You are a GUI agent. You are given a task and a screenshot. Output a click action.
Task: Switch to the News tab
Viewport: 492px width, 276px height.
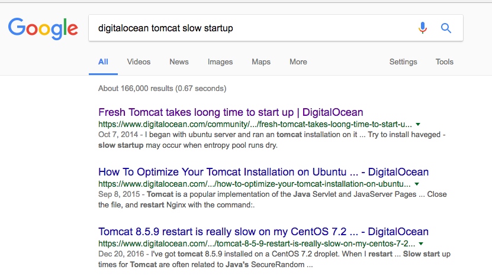[179, 61]
